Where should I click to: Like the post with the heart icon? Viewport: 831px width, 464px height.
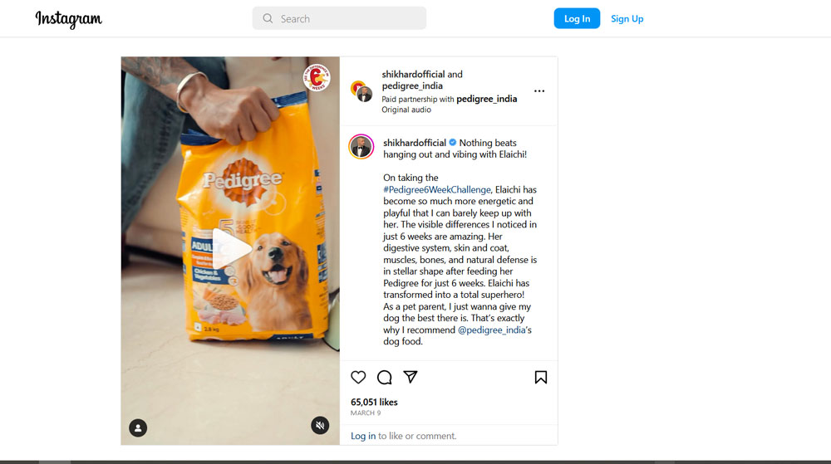tap(358, 377)
